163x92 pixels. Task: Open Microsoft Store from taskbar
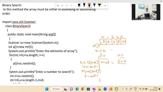[88, 89]
